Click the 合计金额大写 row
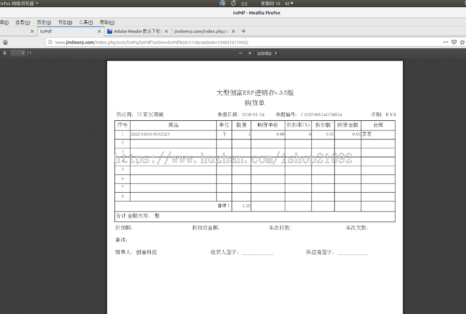This screenshot has height=314, width=466. (255, 216)
